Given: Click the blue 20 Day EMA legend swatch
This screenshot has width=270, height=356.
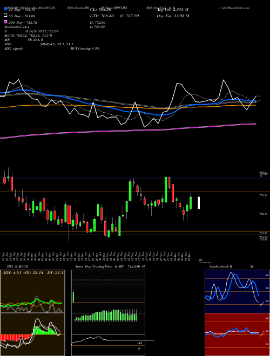Looking at the screenshot, I should coord(5,9).
